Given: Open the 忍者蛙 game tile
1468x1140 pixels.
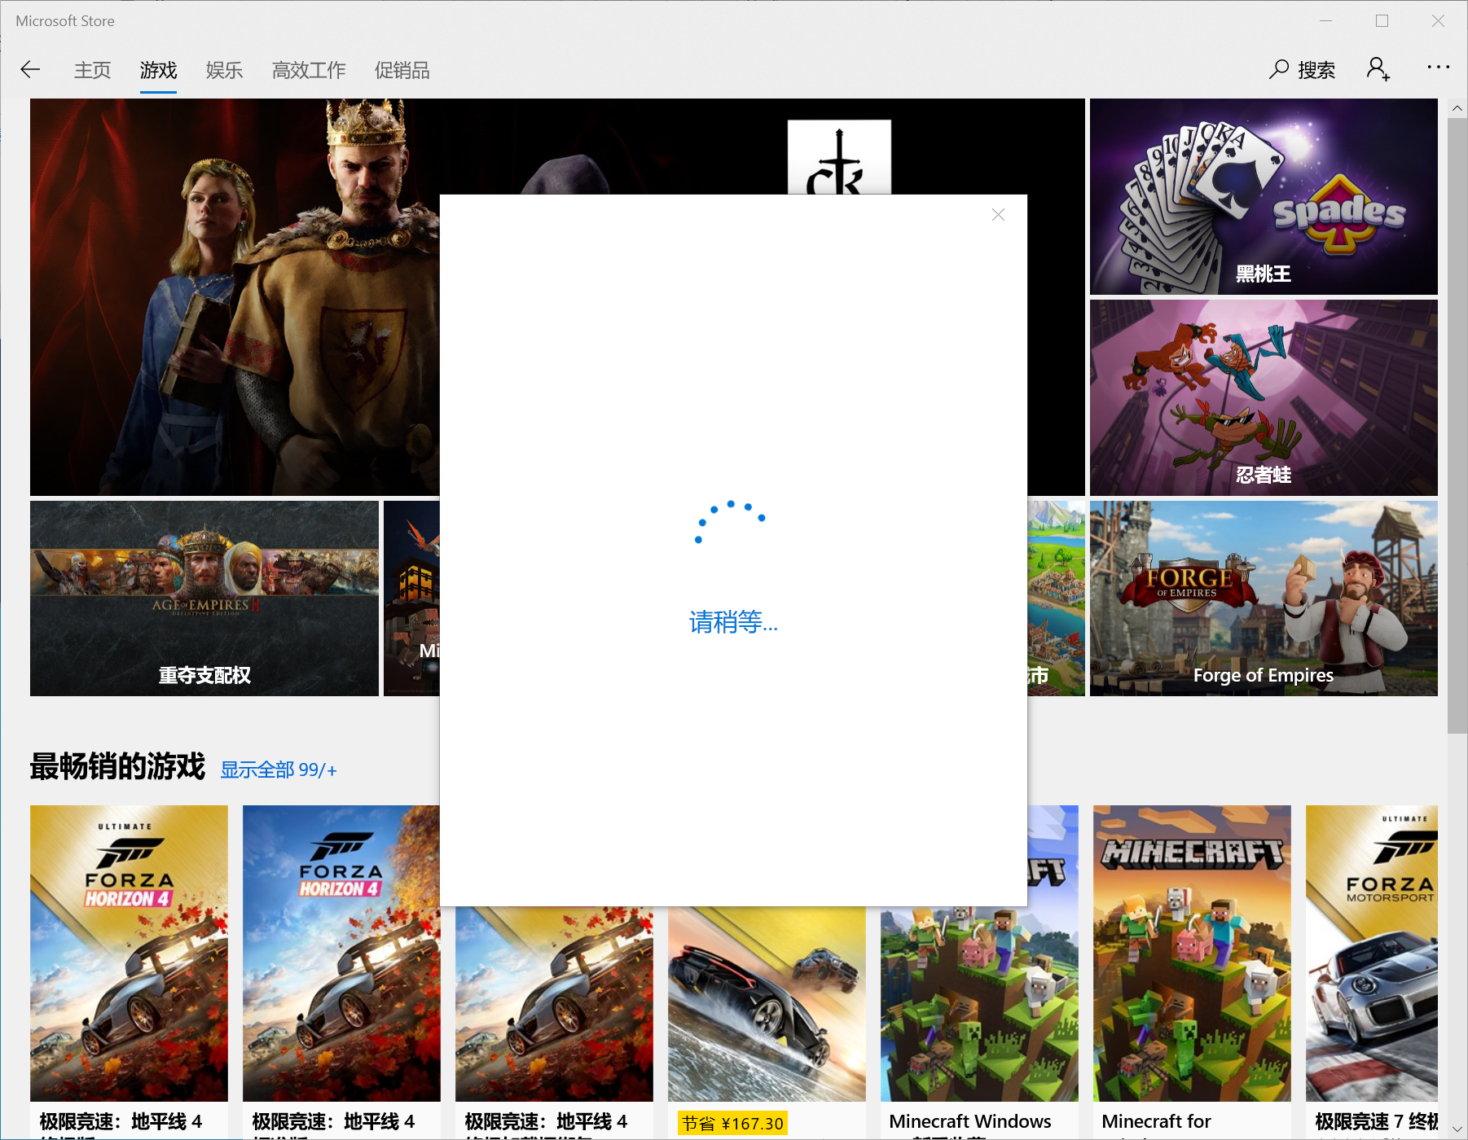Looking at the screenshot, I should (1264, 397).
